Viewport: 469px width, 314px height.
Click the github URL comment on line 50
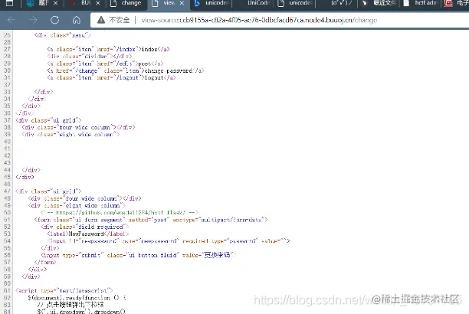(x=120, y=213)
